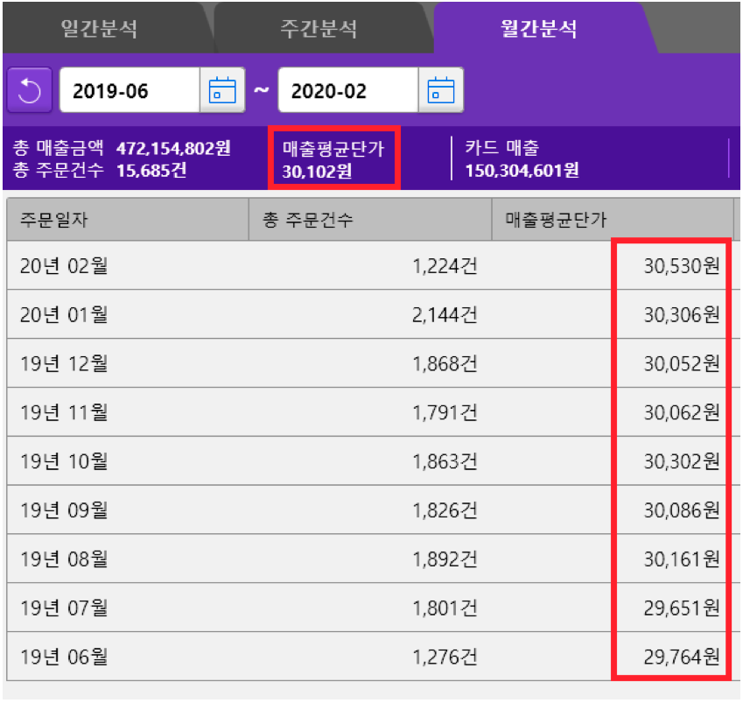
Task: Open calendar picker for end month 2020-02
Action: point(441,90)
